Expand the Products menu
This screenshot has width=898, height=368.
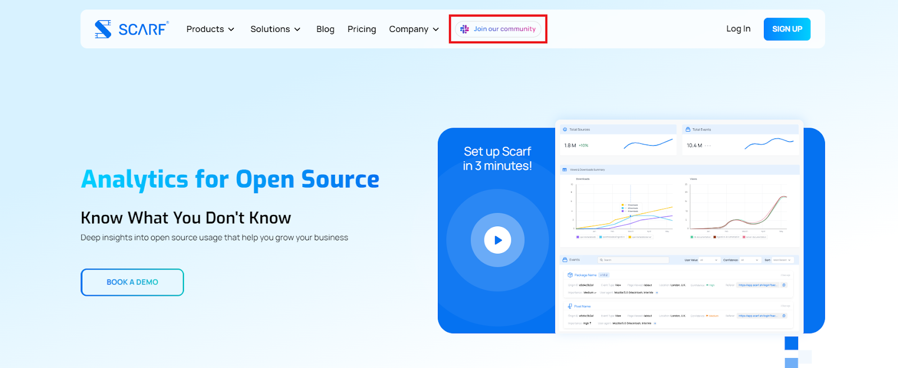point(210,29)
